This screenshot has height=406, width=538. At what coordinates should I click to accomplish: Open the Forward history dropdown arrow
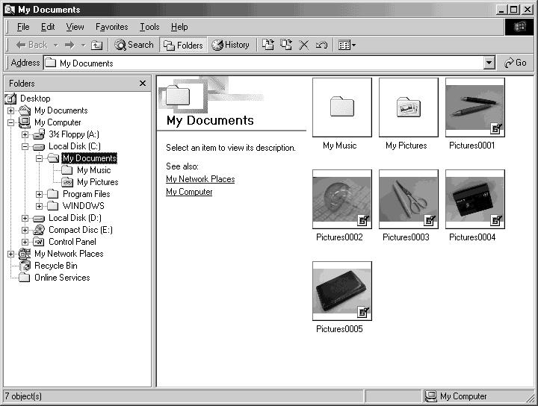pos(83,45)
